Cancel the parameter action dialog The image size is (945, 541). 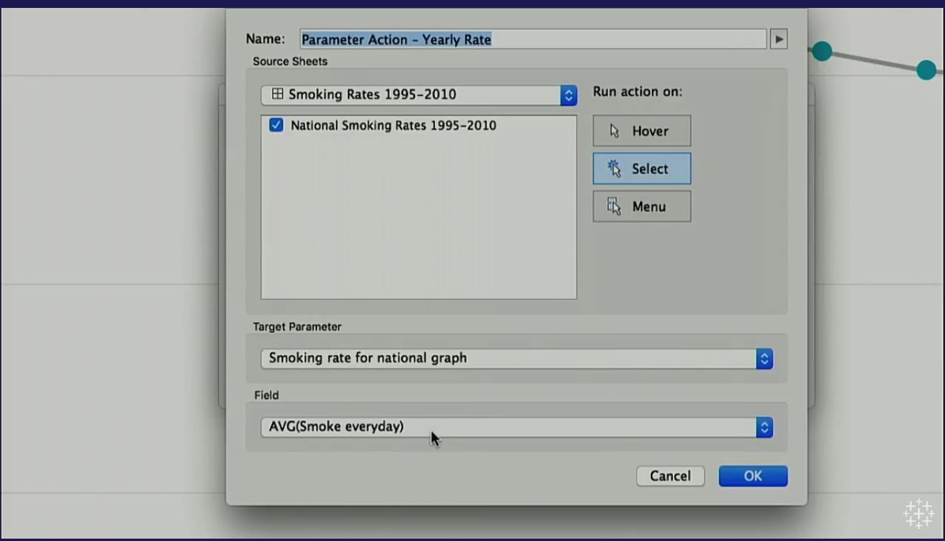pos(670,475)
